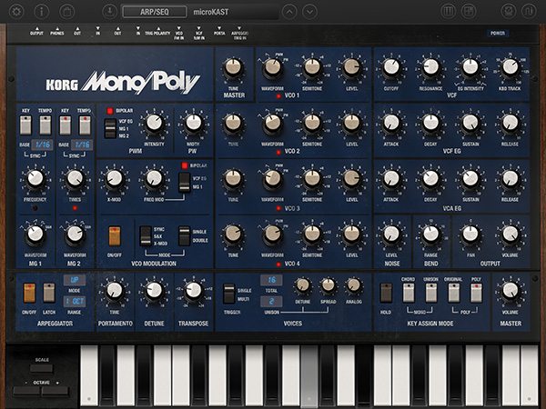
Task: Flip the TRIGGER SINGLE/MULTI switch
Action: coord(229,294)
